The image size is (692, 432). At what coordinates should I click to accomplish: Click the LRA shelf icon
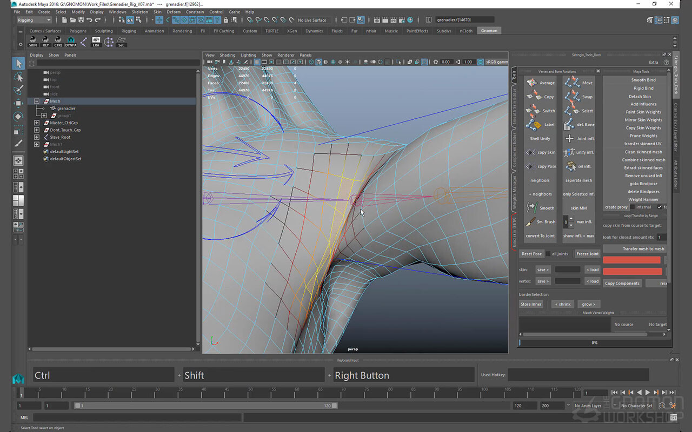tap(96, 42)
